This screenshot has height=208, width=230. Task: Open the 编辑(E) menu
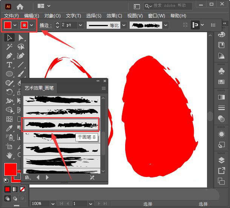32,16
